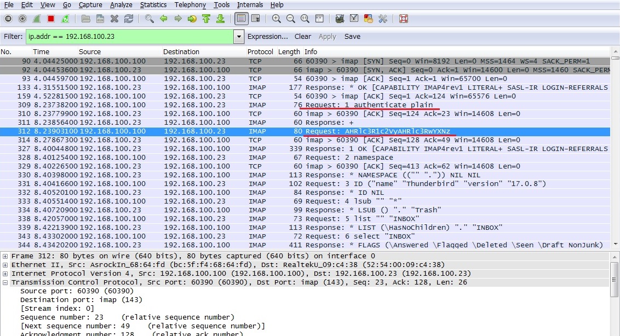Start a new live capture
Viewport: 620px width, 336px height.
coord(37,19)
